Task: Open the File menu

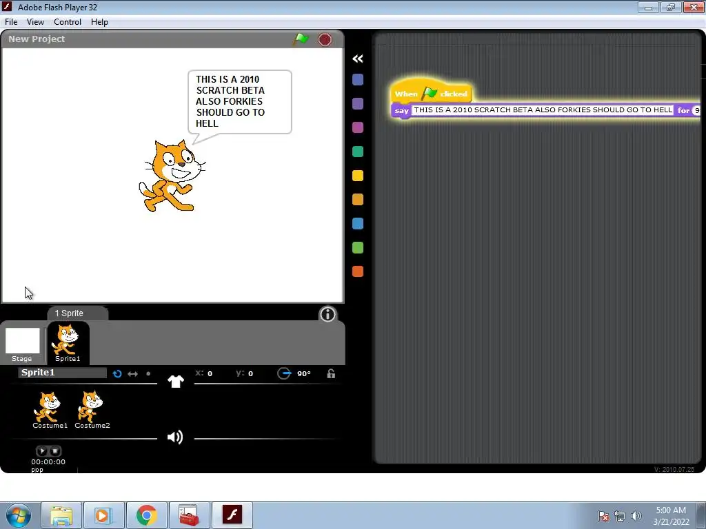Action: click(11, 21)
